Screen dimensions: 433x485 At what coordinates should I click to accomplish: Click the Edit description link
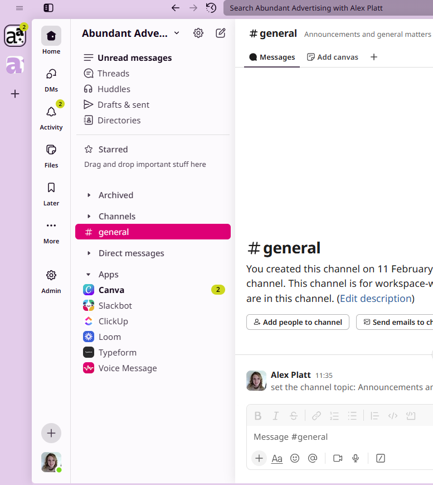[376, 299]
